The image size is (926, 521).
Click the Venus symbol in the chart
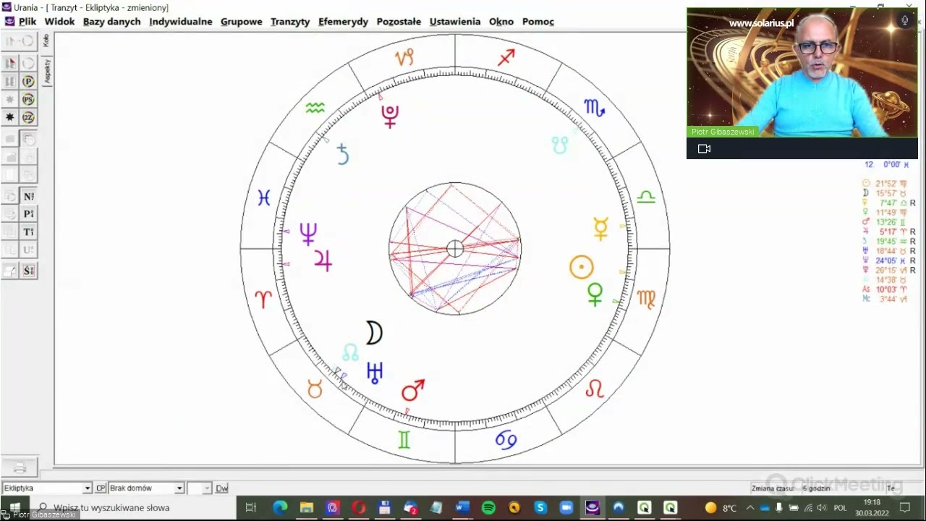(595, 294)
